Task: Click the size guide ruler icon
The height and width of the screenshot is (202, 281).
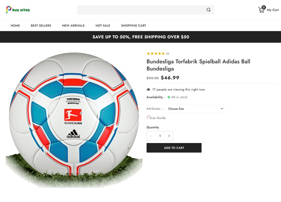Action: pos(148,117)
